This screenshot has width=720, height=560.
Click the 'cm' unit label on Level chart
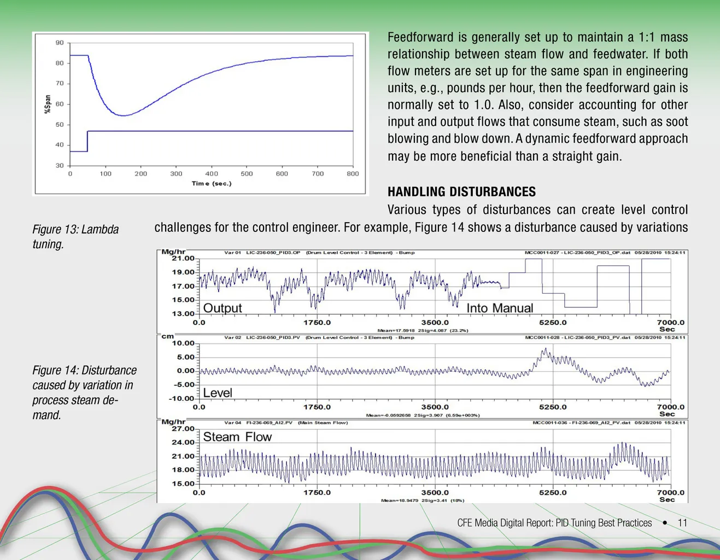(x=167, y=336)
